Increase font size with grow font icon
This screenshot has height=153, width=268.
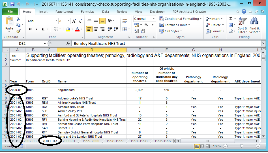coord(74,21)
